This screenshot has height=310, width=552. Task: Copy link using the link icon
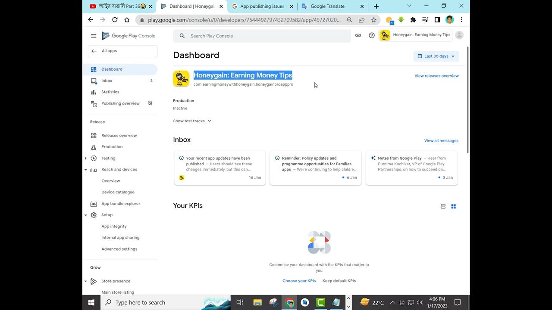coord(358,35)
